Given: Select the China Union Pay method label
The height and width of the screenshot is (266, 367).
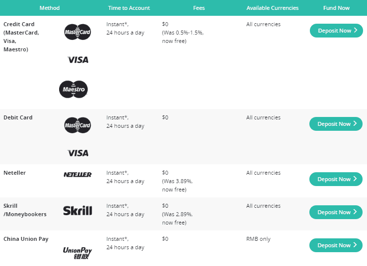Looking at the screenshot, I should (x=26, y=239).
